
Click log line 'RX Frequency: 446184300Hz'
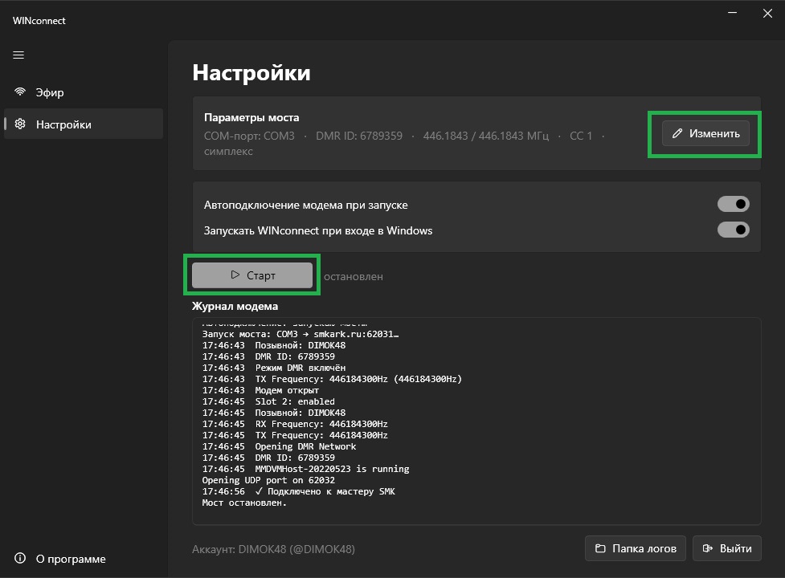point(295,424)
